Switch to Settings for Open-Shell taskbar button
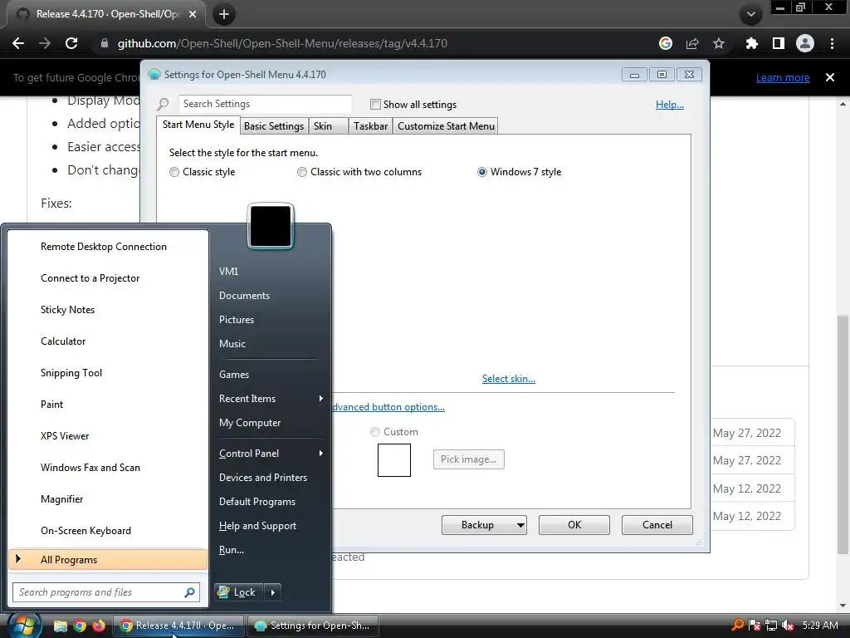 [x=313, y=626]
